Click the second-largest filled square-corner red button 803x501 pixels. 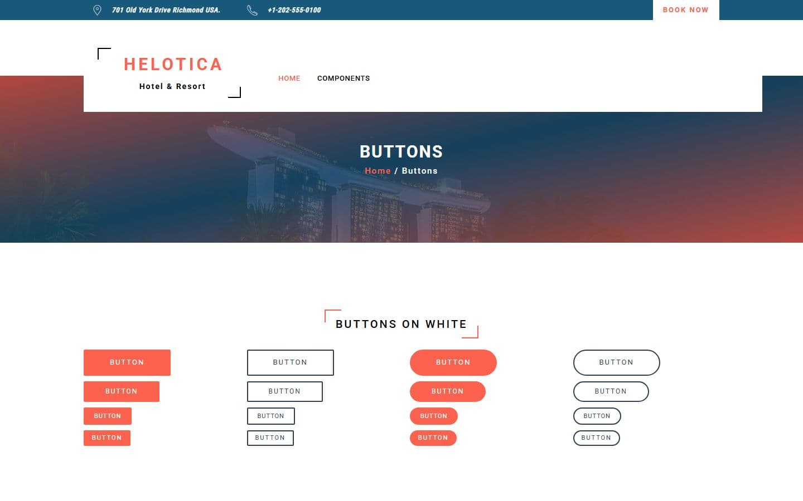click(122, 391)
